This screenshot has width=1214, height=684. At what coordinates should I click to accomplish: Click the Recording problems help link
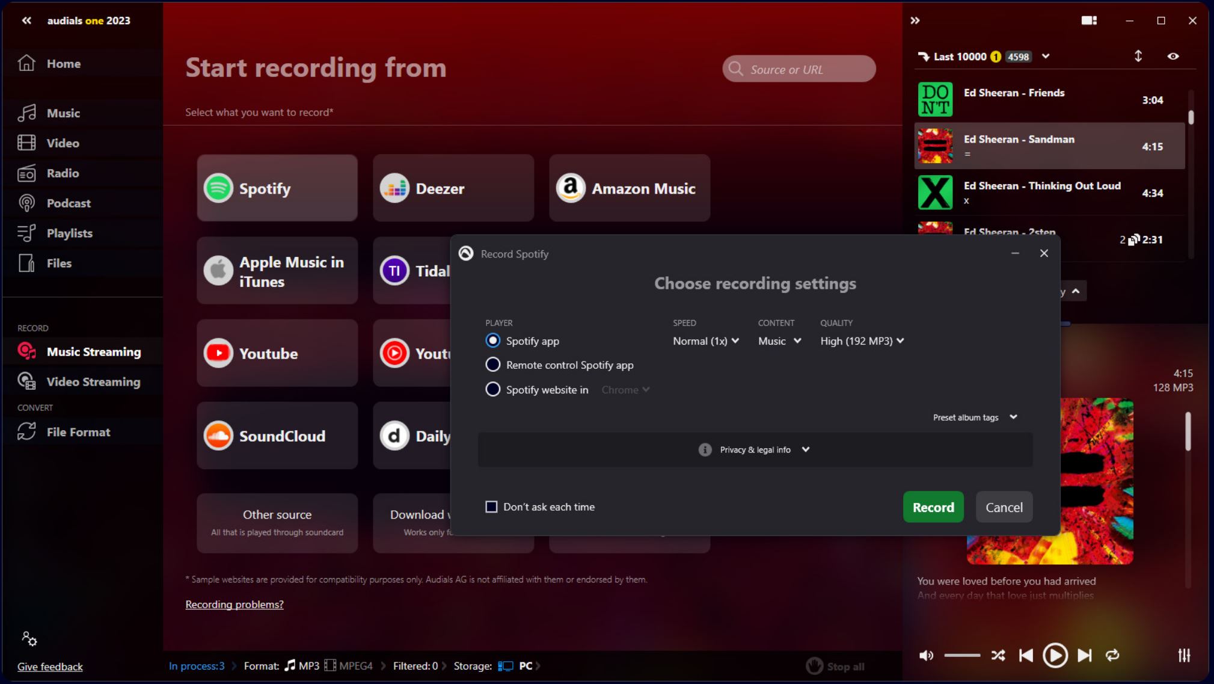tap(235, 604)
